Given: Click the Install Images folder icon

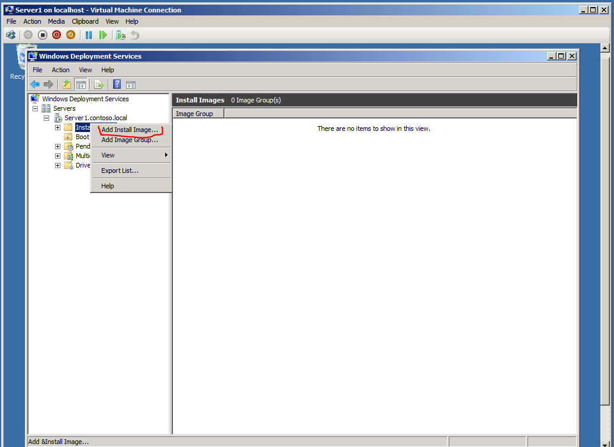Looking at the screenshot, I should pyautogui.click(x=68, y=127).
